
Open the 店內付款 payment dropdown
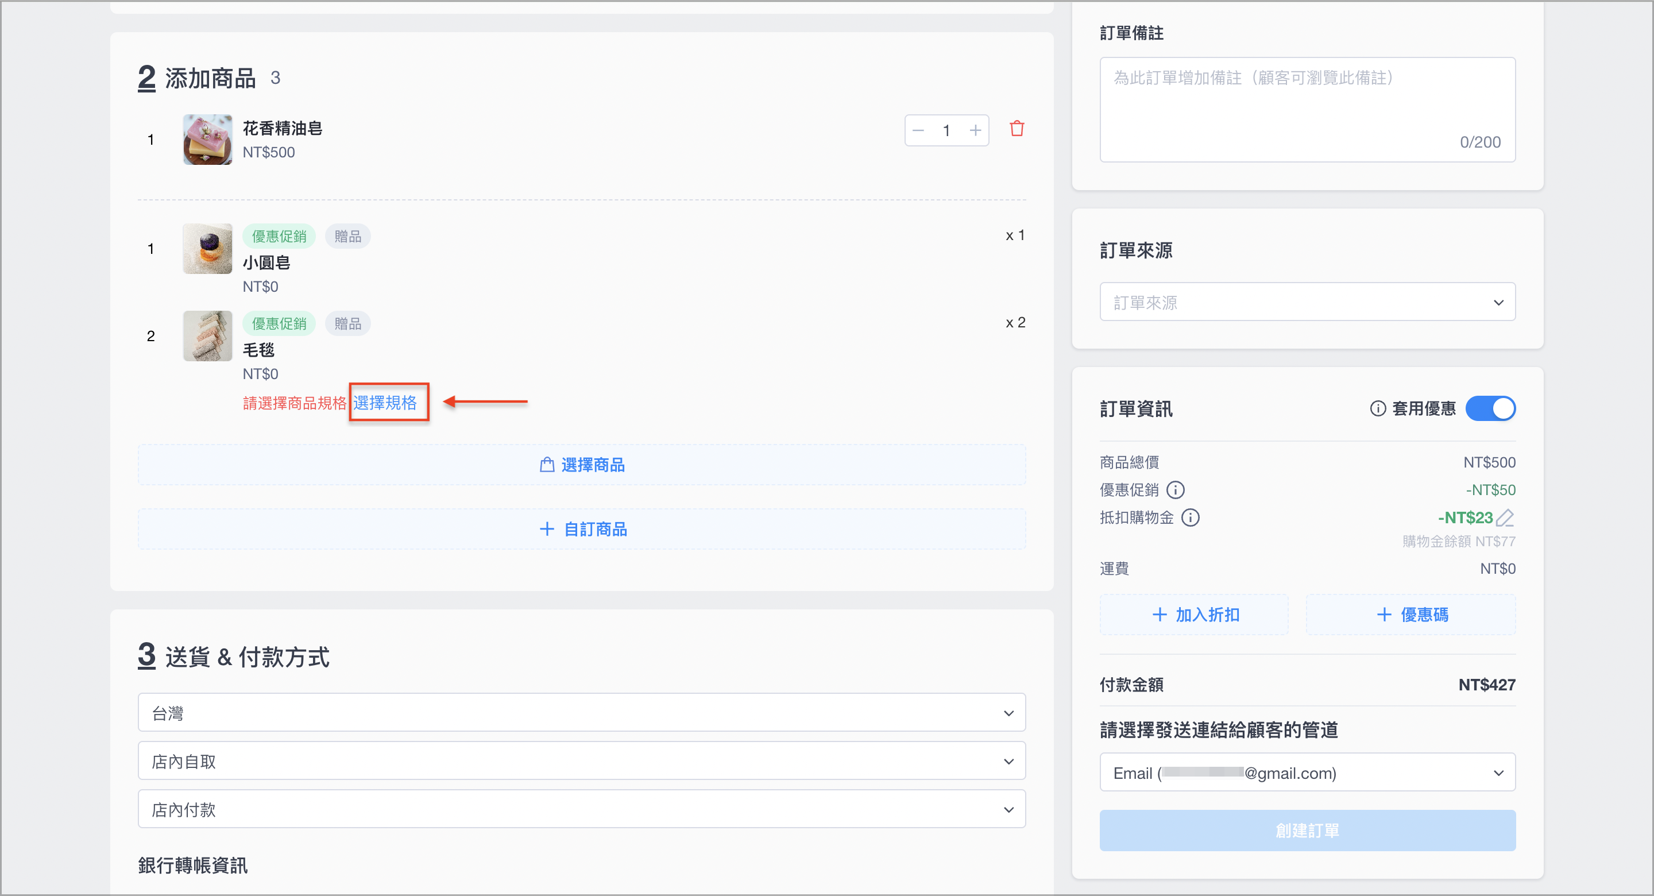(x=582, y=809)
